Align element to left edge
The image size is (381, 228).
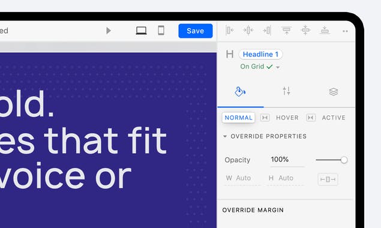(229, 31)
